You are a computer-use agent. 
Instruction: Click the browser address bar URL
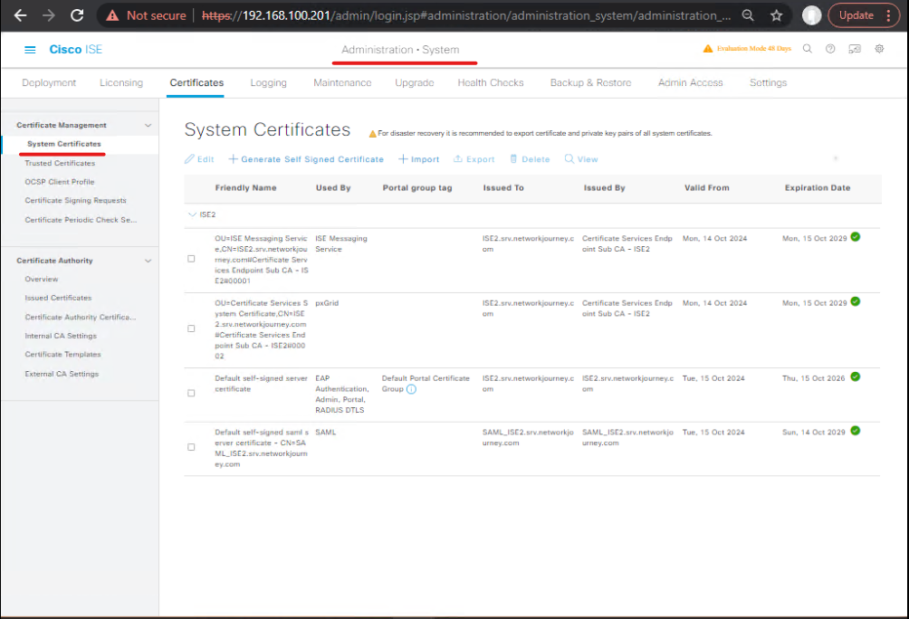[466, 15]
